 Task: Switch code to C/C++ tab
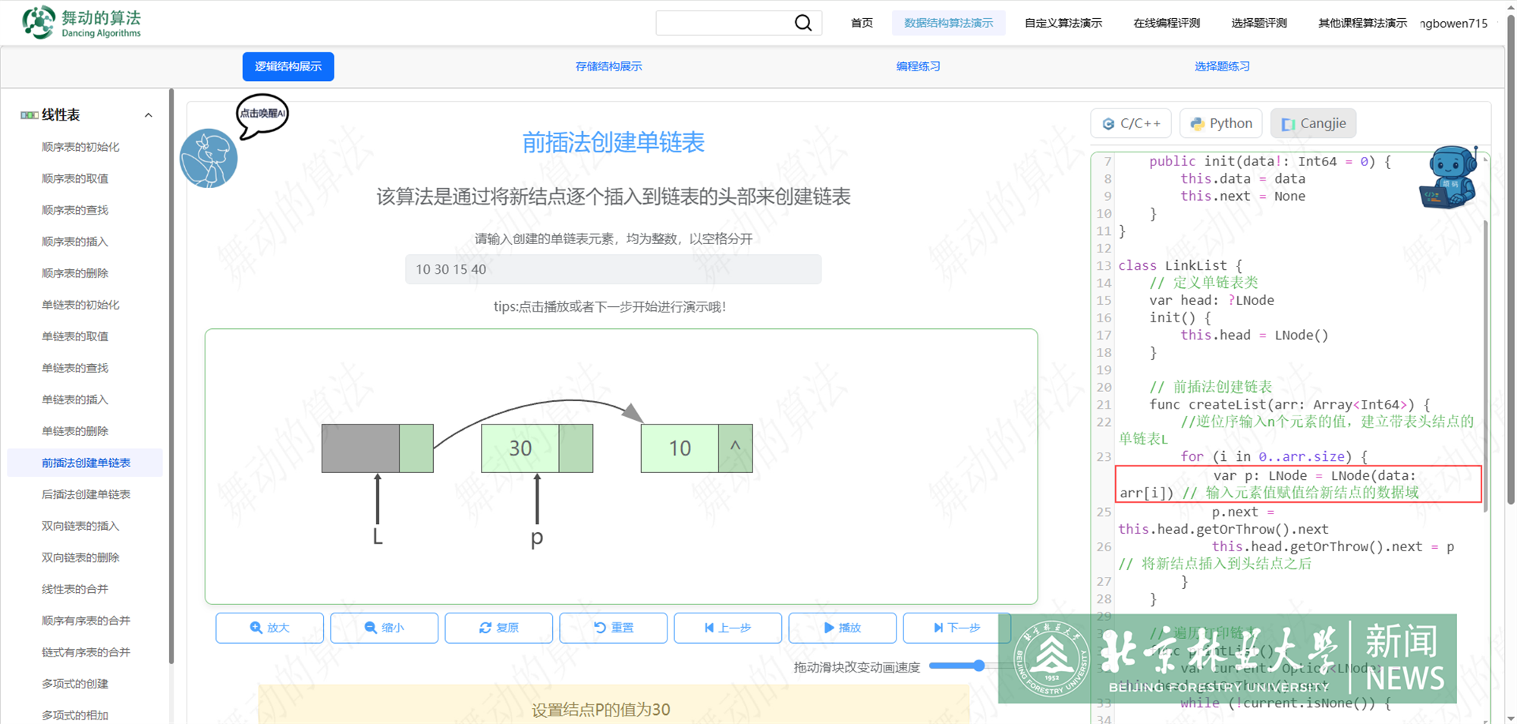click(1131, 124)
